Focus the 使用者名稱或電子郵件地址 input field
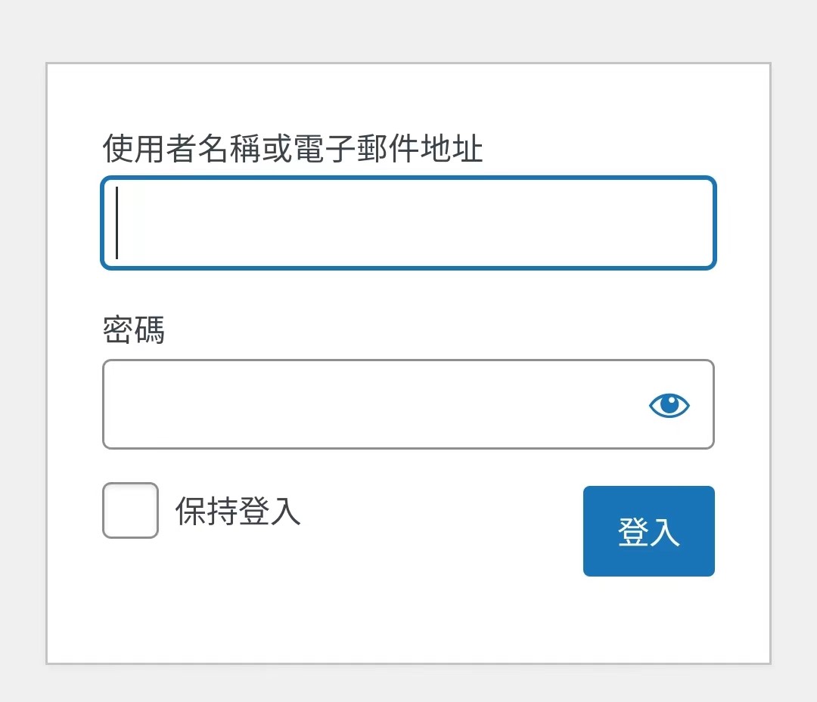Viewport: 817px width, 702px height. click(x=408, y=223)
